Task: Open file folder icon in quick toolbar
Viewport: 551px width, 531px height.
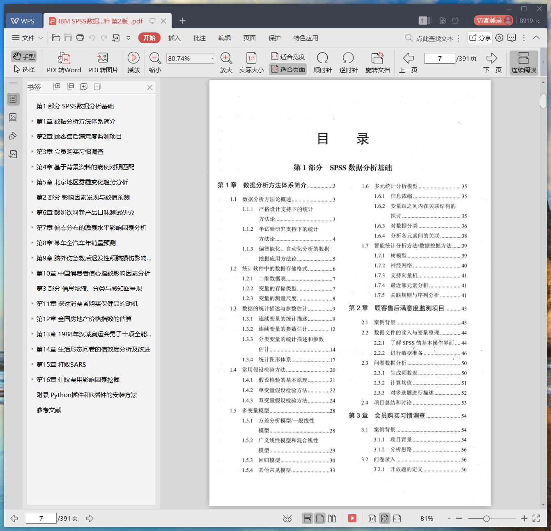Action: point(56,38)
